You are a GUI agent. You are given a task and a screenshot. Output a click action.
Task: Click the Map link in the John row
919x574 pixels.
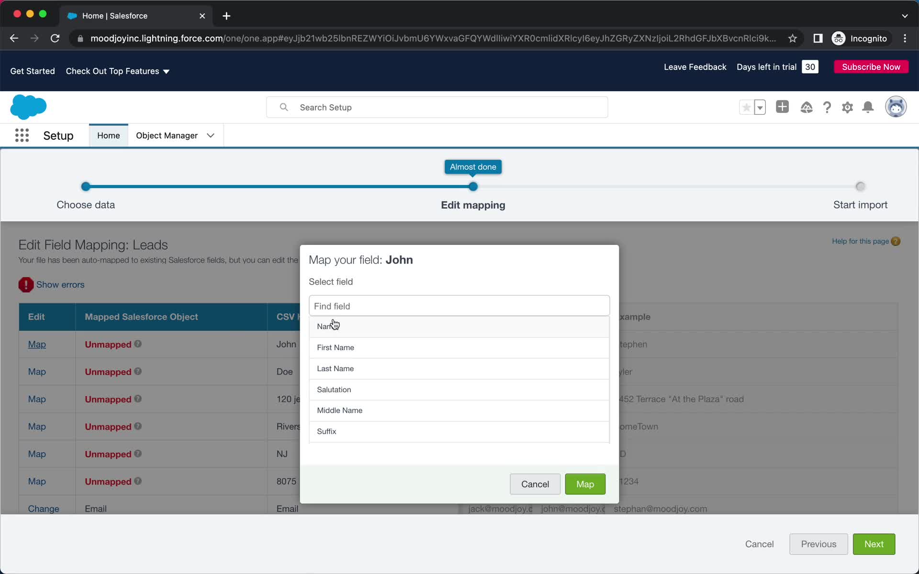click(37, 344)
